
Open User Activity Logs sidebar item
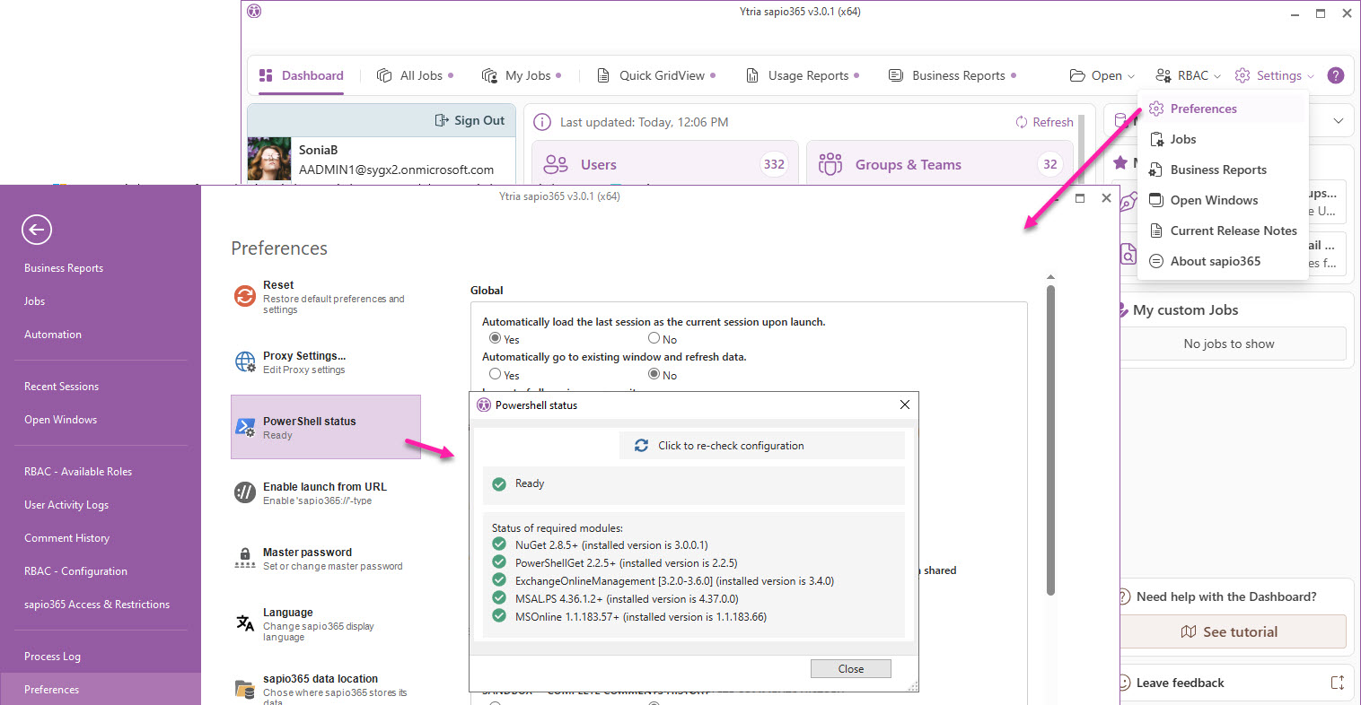(x=66, y=505)
